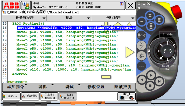
Task: Open the operator window info icon
Action: (x=26, y=5)
